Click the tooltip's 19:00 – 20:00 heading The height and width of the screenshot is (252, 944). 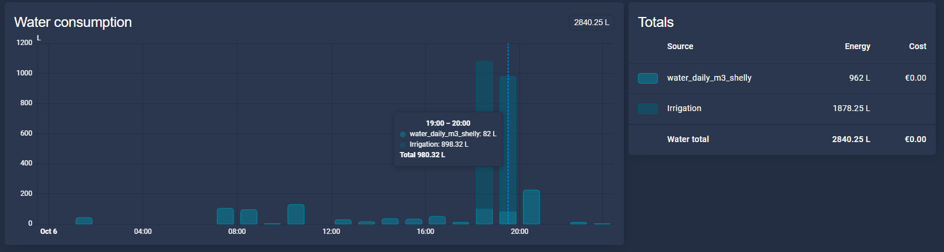448,123
